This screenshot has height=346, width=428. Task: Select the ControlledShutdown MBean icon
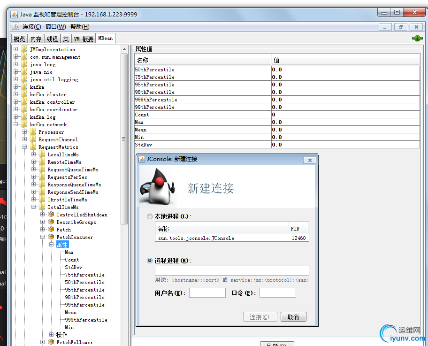(51, 215)
